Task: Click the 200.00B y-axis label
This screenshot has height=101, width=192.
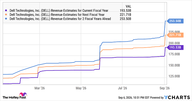Action: [x=174, y=43]
